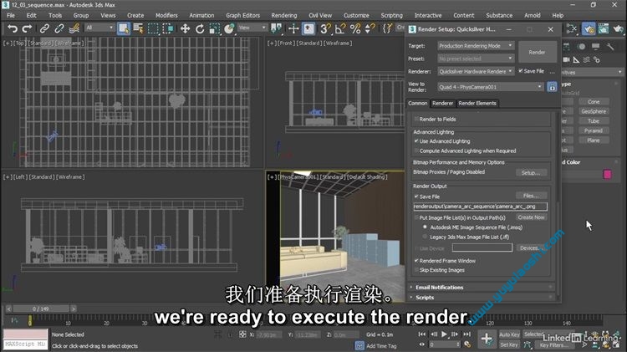Select the Select and Link tool
This screenshot has width=627, height=352.
coord(44,28)
